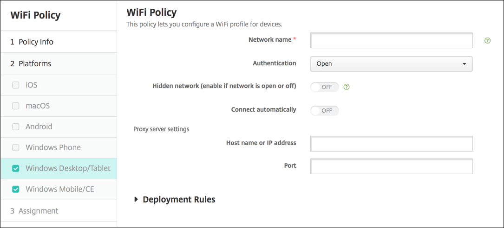Focus the Host name or IP address field
504x228 pixels.
pyautogui.click(x=391, y=144)
